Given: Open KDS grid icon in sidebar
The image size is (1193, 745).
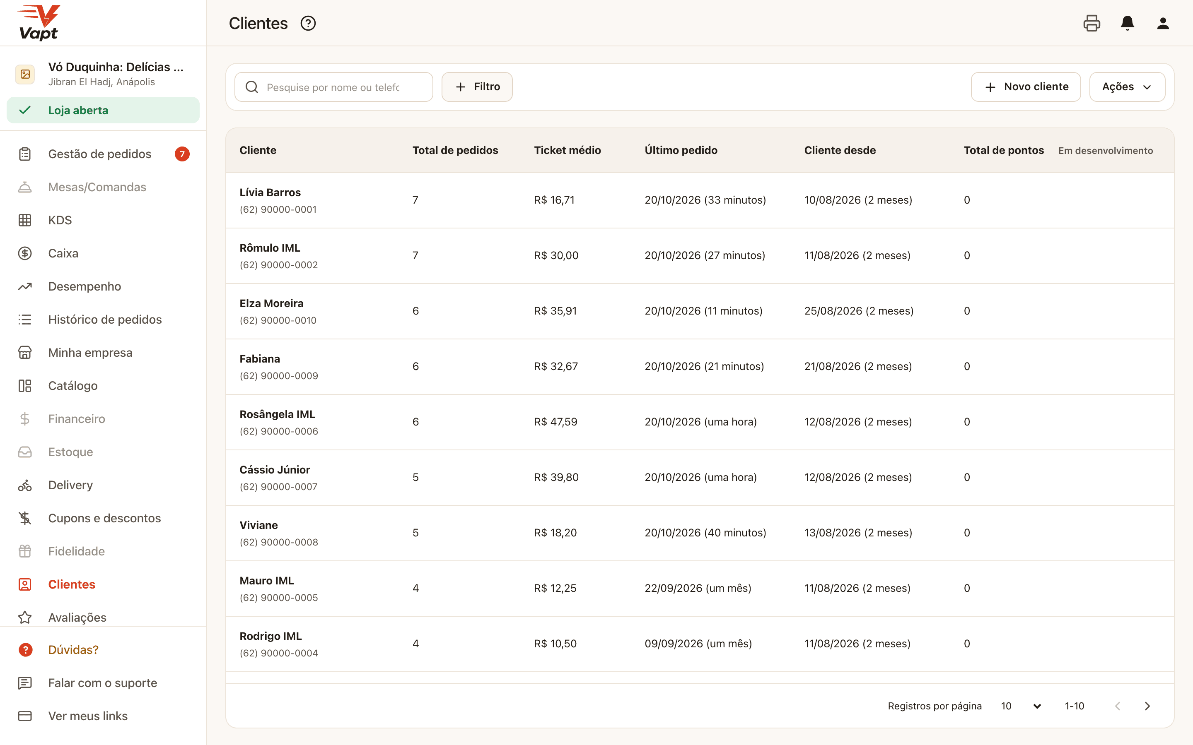Looking at the screenshot, I should [25, 220].
